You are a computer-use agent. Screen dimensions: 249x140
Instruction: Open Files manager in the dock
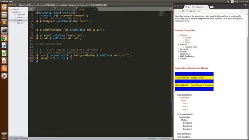pyautogui.click(x=4, y=15)
